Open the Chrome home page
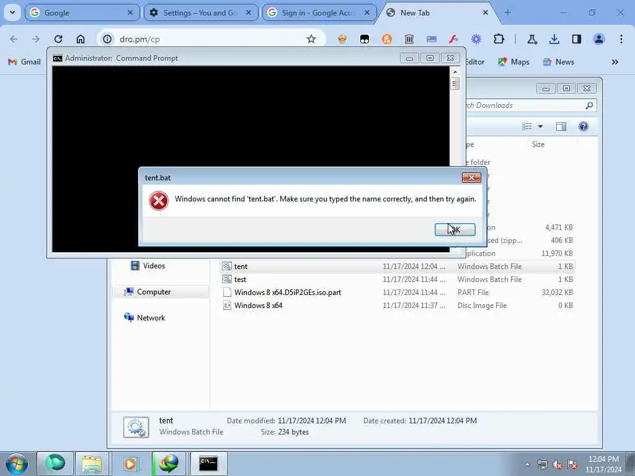Image resolution: width=635 pixels, height=476 pixels. point(81,39)
